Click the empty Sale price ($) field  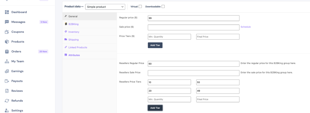pyautogui.click(x=193, y=27)
